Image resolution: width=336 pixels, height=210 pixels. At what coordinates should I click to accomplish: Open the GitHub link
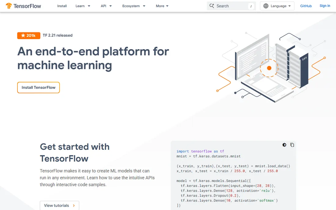[306, 6]
